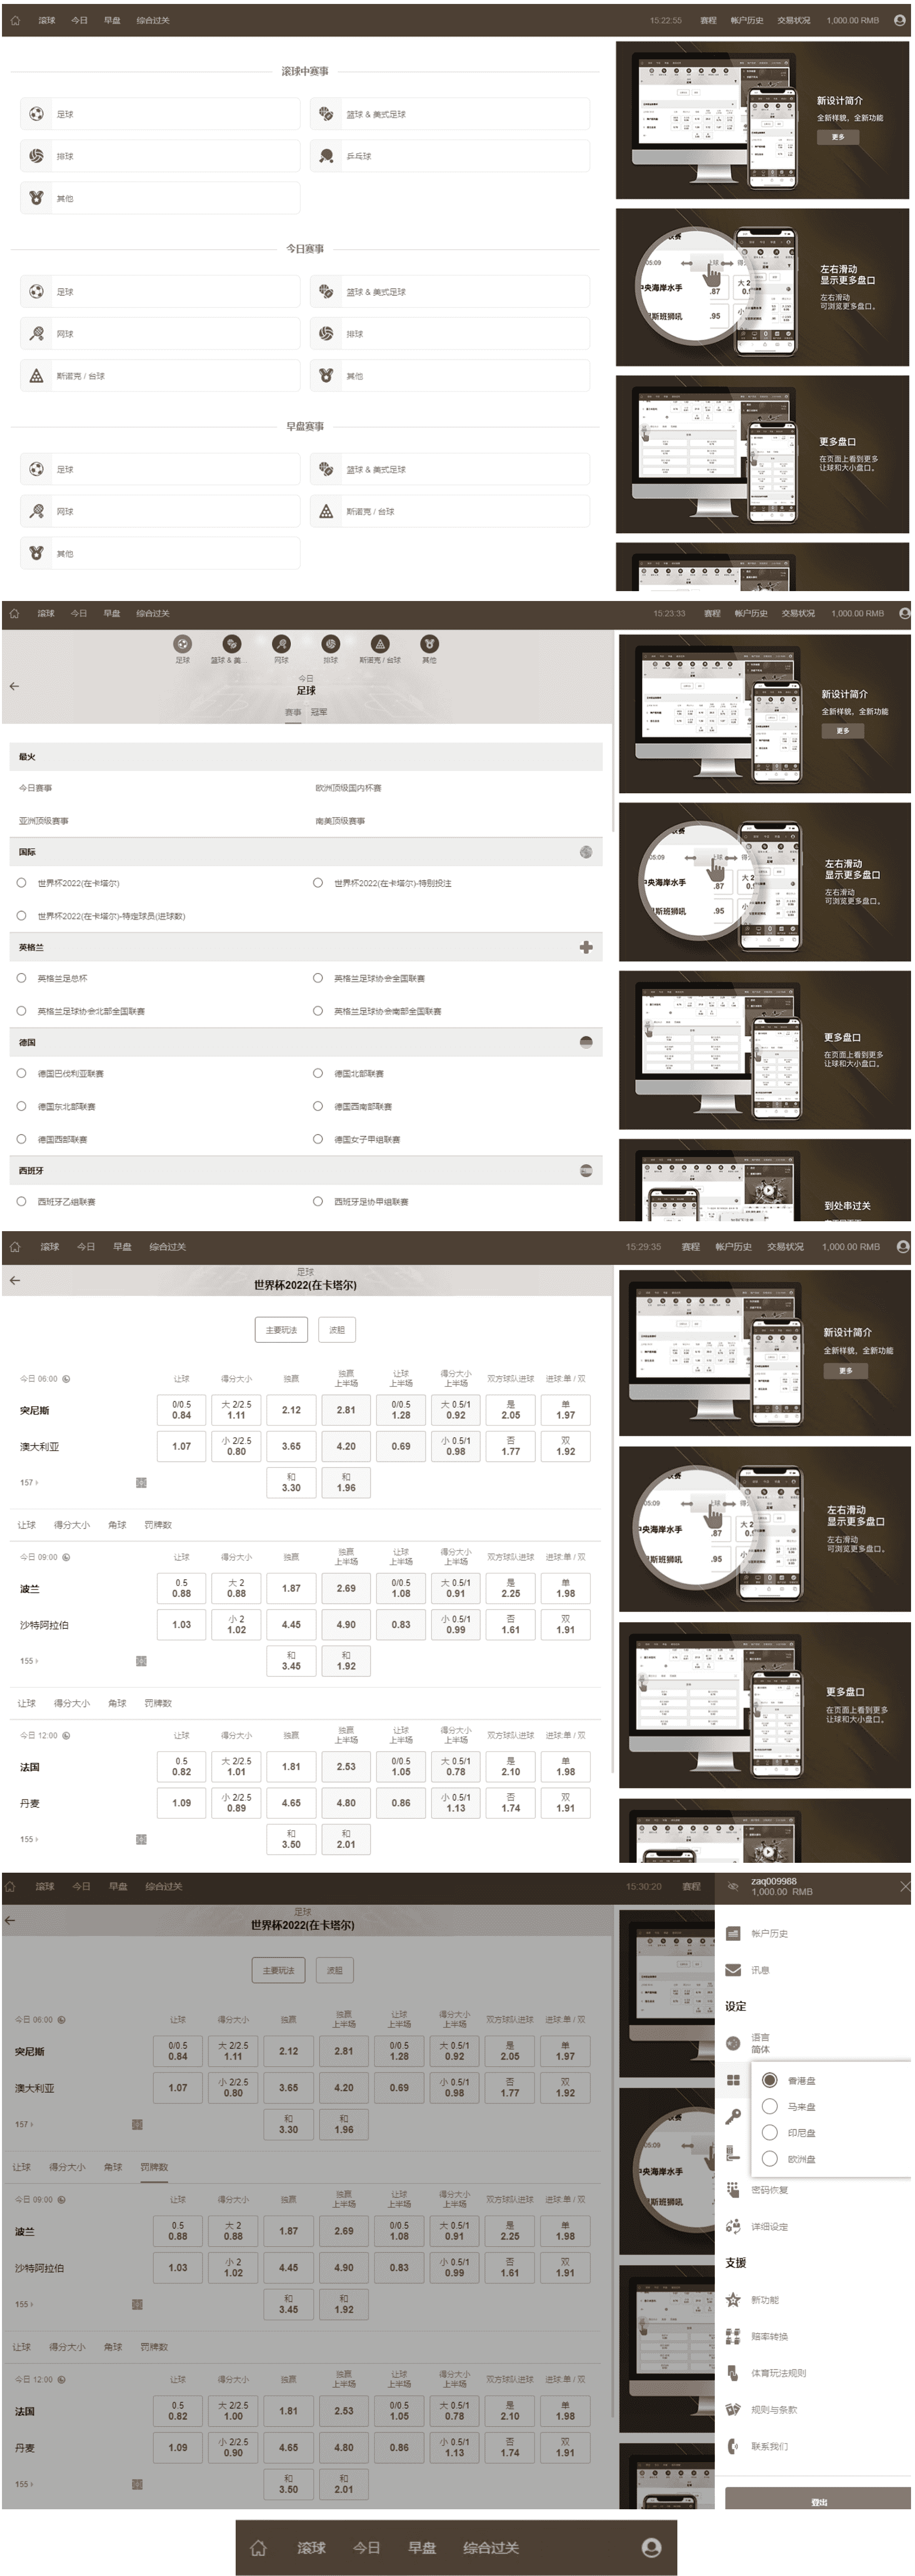This screenshot has width=915, height=2576.
Task: Open 篮球 & 美式足球 under 滚球中赛事
Action: (450, 114)
